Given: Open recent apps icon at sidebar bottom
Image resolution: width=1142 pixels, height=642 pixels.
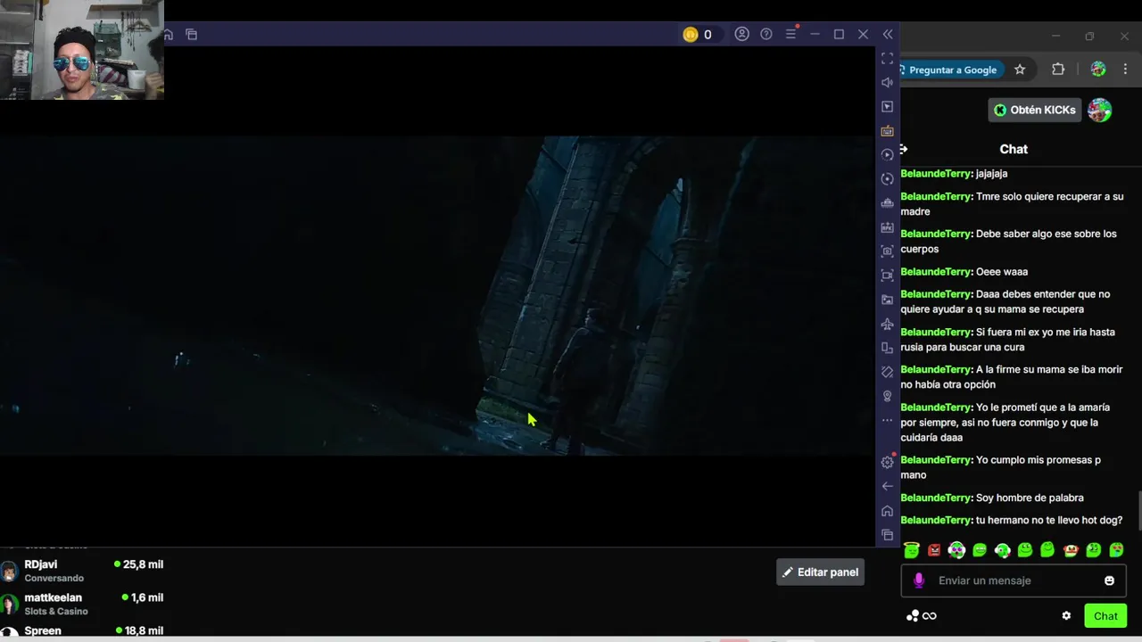Looking at the screenshot, I should [887, 534].
